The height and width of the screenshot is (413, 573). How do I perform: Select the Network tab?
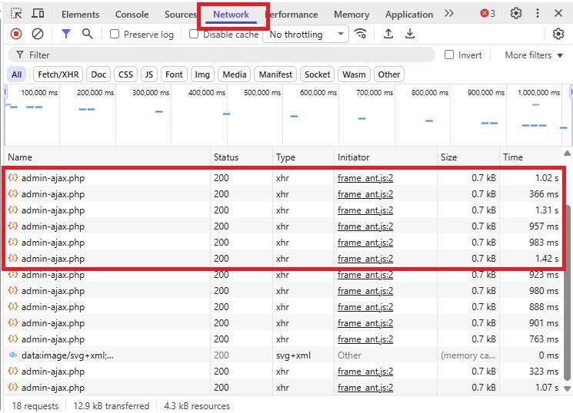pos(231,15)
